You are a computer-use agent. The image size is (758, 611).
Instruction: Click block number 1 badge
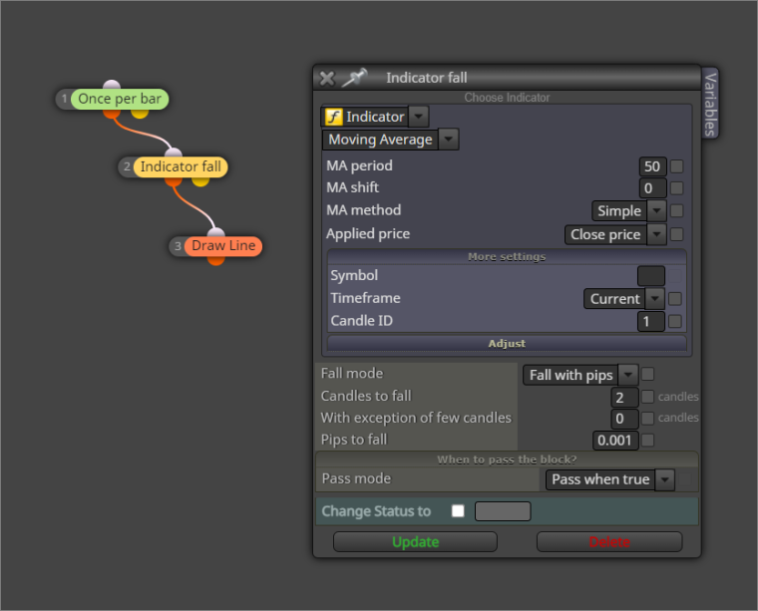click(64, 99)
